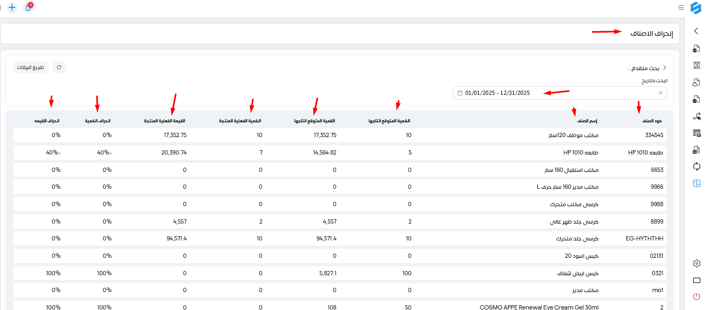Image resolution: width=707 pixels, height=310 pixels.
Task: Select item code 9966
Action: pyautogui.click(x=657, y=187)
